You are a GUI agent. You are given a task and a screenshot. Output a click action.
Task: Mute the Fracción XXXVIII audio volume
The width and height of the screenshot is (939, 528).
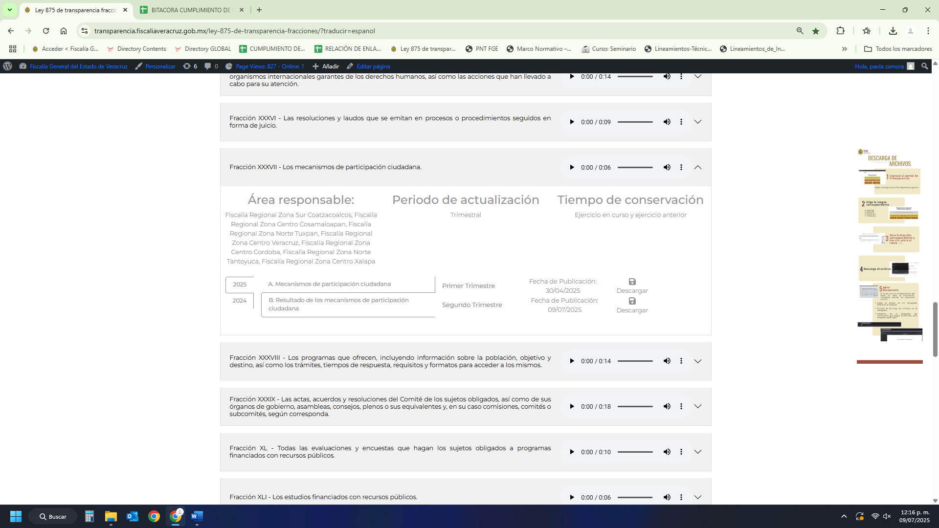click(x=667, y=361)
